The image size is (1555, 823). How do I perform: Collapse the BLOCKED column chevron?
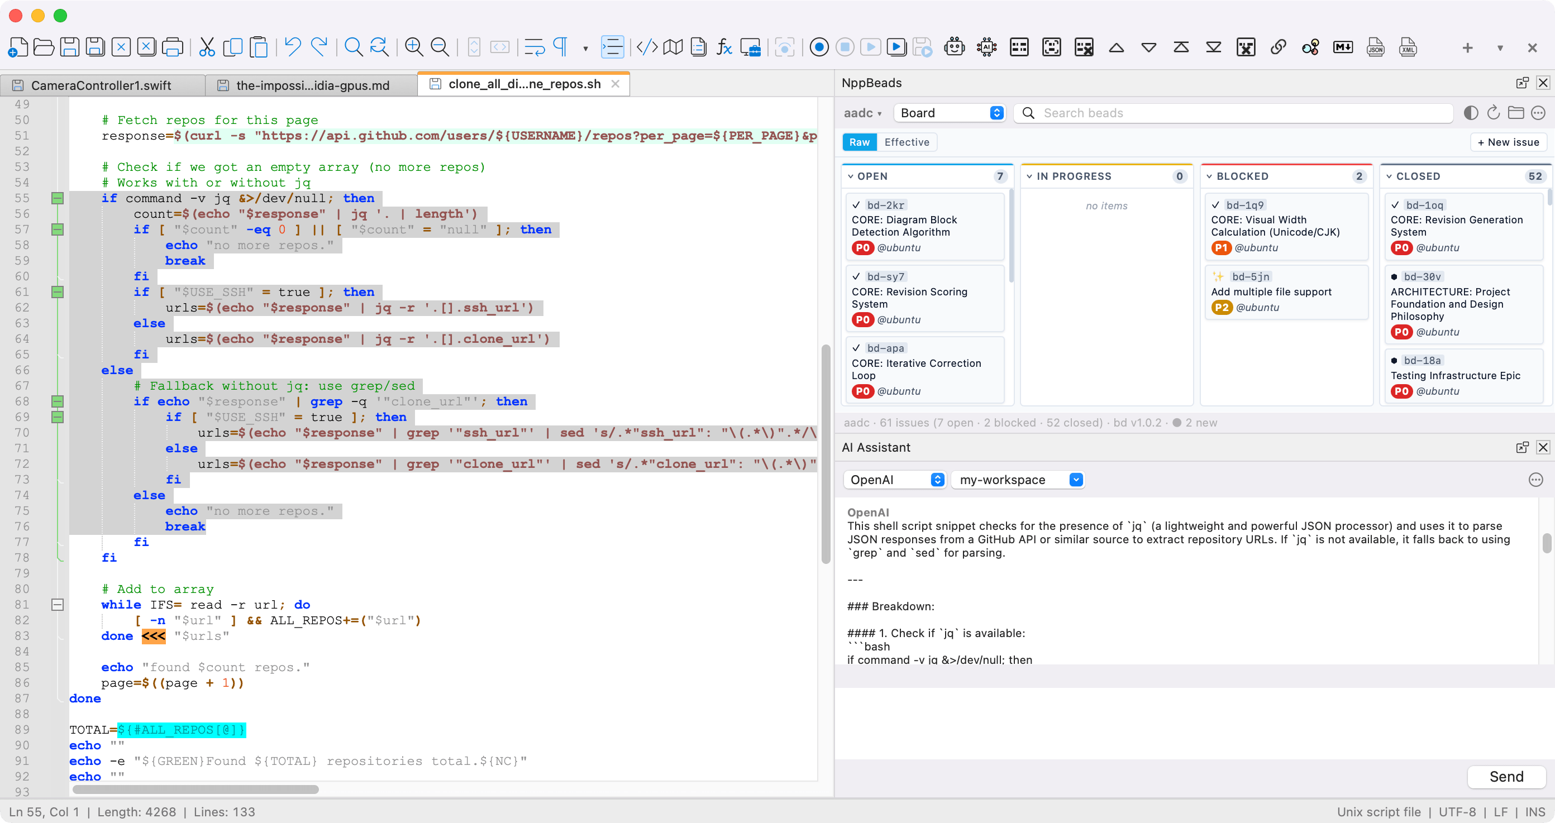1209,176
